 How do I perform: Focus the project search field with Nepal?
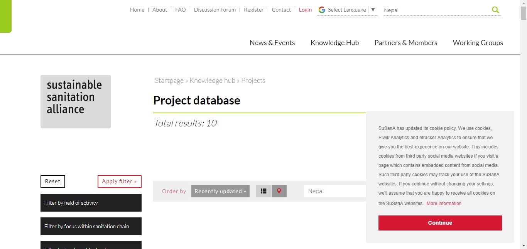click(335, 191)
